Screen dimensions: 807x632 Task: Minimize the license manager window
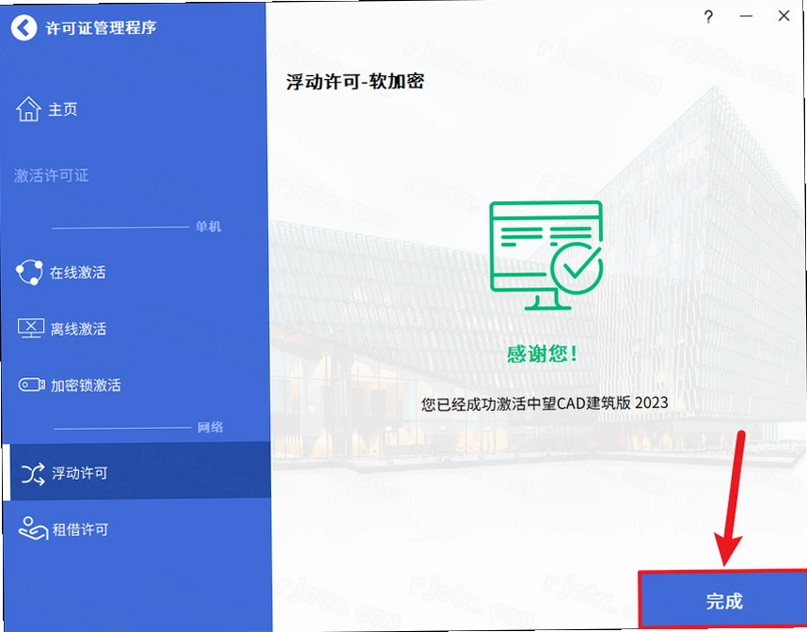coord(746,16)
